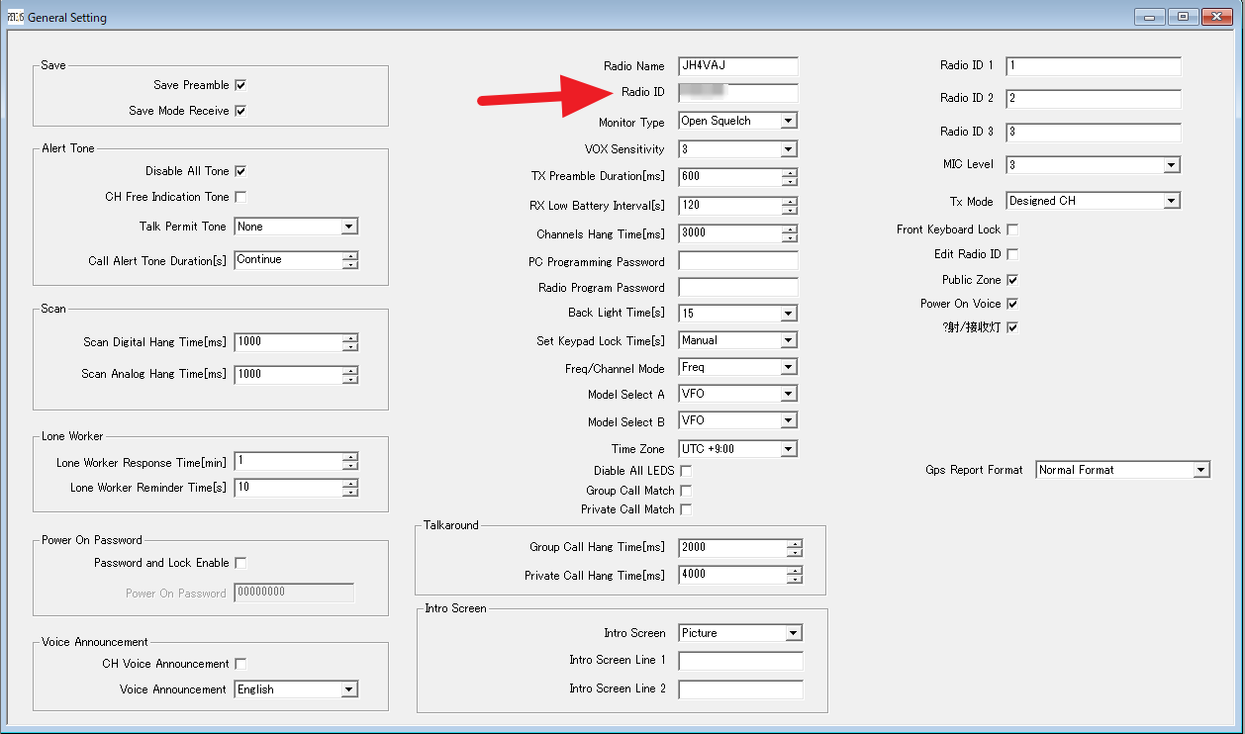Click the General Setting window title icon

15,17
